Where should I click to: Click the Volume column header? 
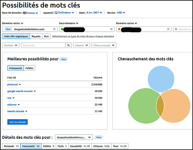point(98,78)
